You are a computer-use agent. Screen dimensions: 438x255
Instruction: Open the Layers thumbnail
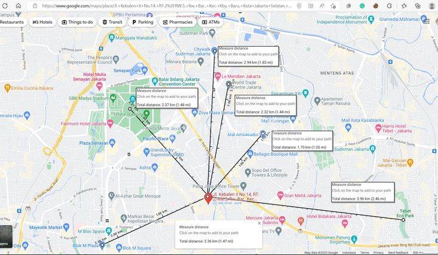5,237
